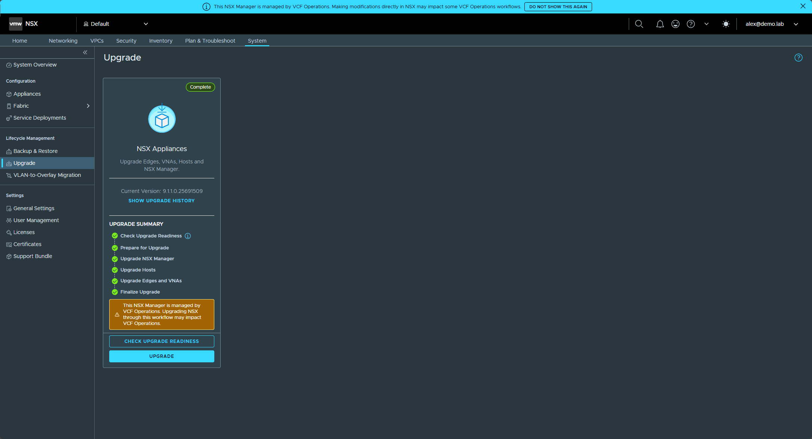The width and height of the screenshot is (812, 439).
Task: Switch to the Home tab
Action: (x=19, y=41)
